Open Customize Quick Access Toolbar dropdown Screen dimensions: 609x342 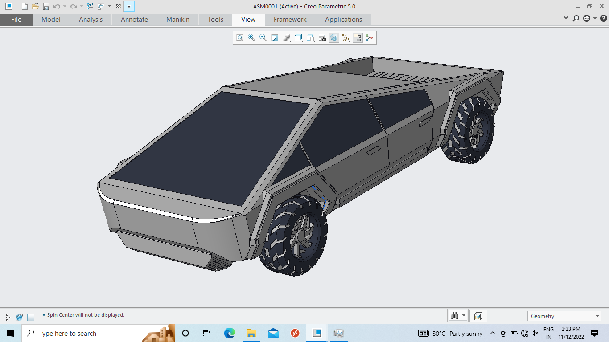point(129,6)
